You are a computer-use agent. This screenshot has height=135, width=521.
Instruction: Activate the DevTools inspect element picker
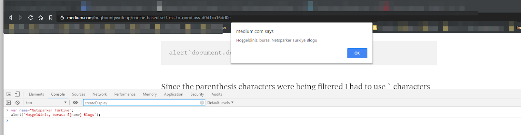click(9, 94)
